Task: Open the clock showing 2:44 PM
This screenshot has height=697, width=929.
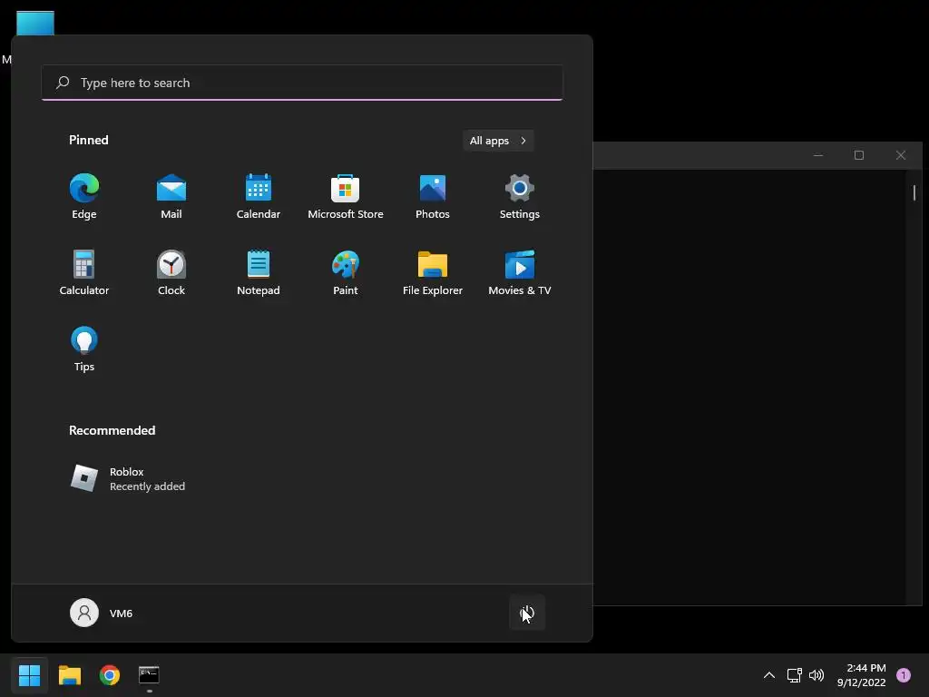Action: pos(862,675)
